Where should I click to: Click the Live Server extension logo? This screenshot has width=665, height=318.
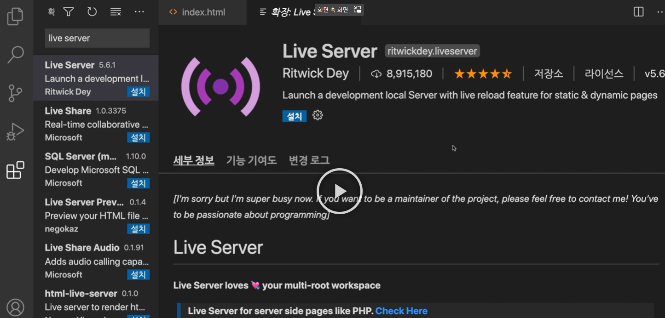coord(220,86)
